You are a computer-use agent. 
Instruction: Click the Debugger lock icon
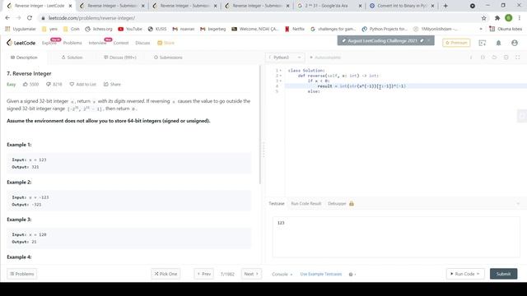[352, 203]
